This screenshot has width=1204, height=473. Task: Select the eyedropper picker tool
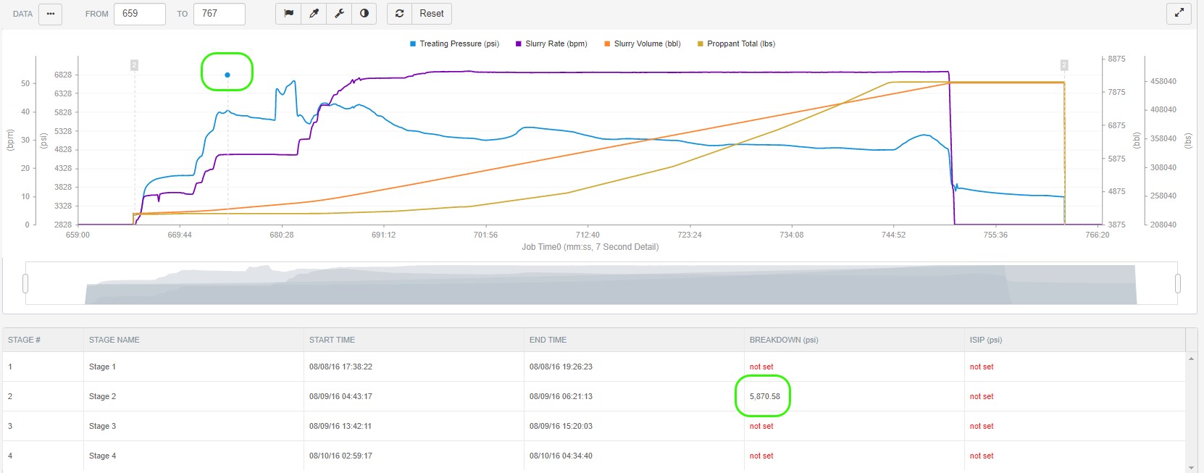[x=314, y=14]
